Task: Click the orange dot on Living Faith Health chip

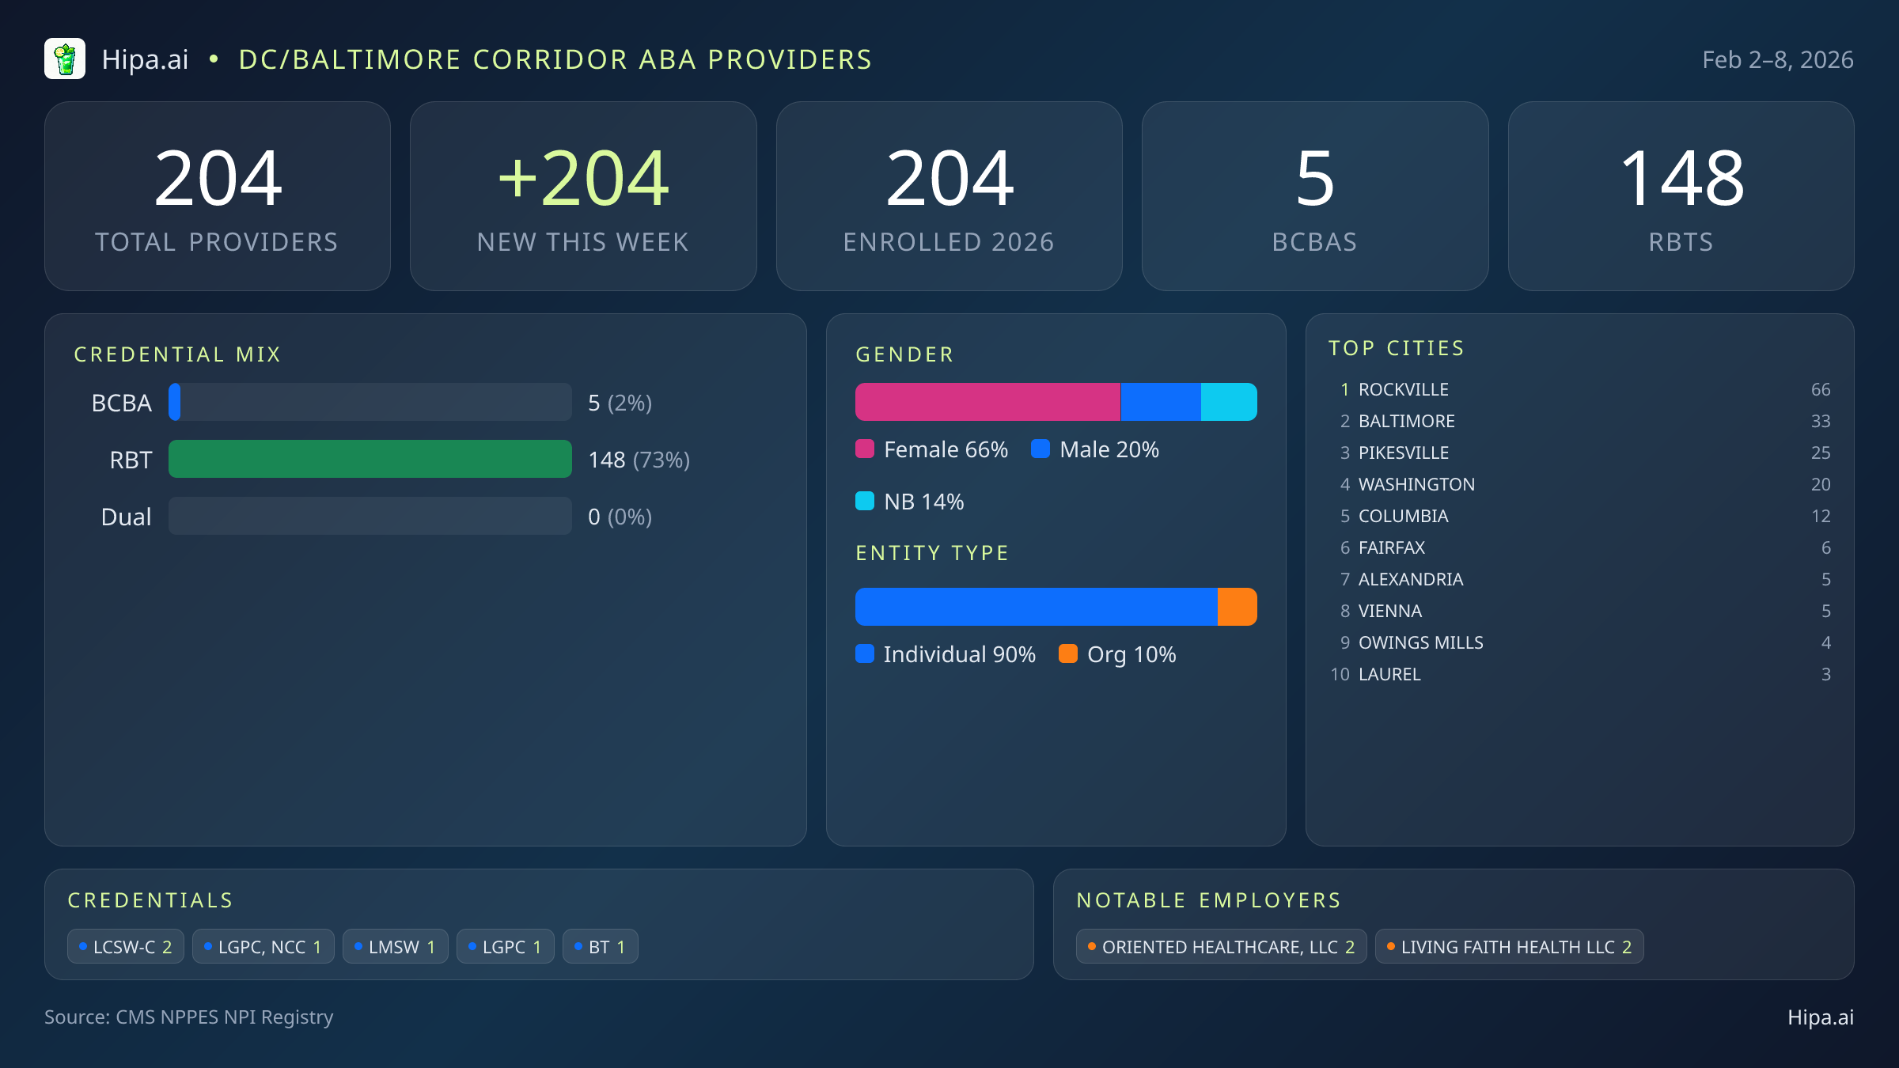Action: click(1391, 945)
